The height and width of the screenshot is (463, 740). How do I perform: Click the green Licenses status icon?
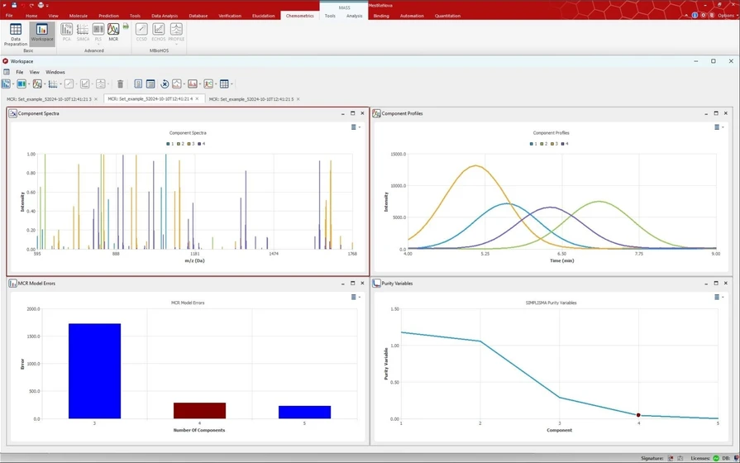click(716, 458)
